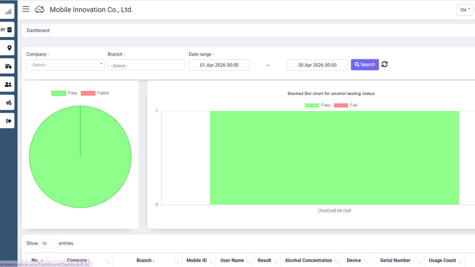Image resolution: width=475 pixels, height=267 pixels.
Task: Click the start date range field
Action: click(x=219, y=65)
